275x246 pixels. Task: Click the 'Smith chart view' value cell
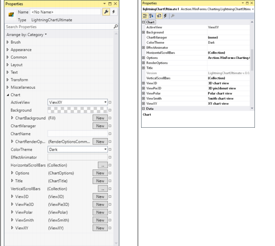(228, 98)
